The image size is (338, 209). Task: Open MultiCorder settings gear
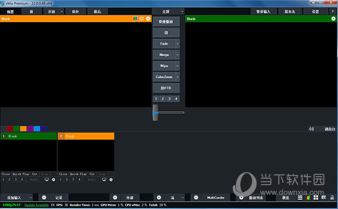pos(196,198)
